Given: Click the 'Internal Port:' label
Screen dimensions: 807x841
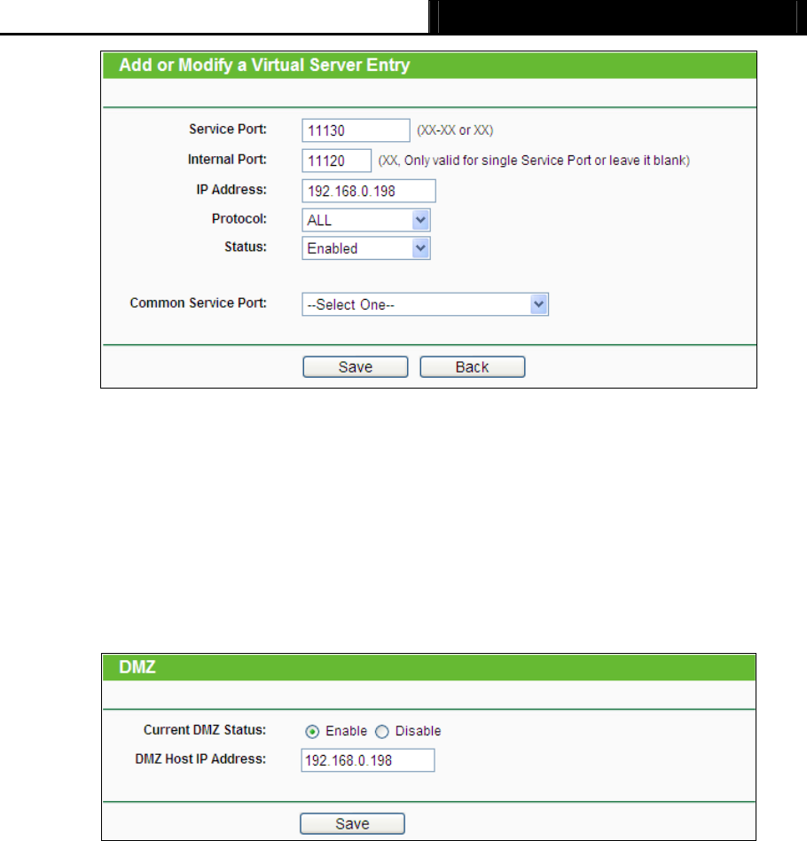Looking at the screenshot, I should (227, 160).
